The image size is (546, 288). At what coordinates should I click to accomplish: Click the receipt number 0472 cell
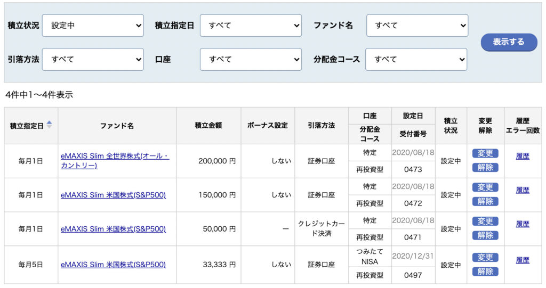(x=413, y=203)
